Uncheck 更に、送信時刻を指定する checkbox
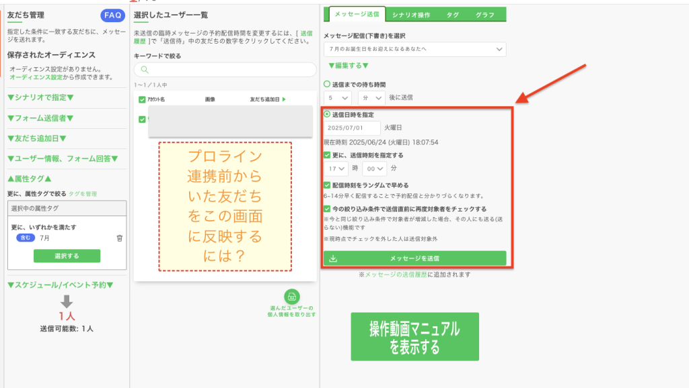This screenshot has height=388, width=689. pos(328,155)
